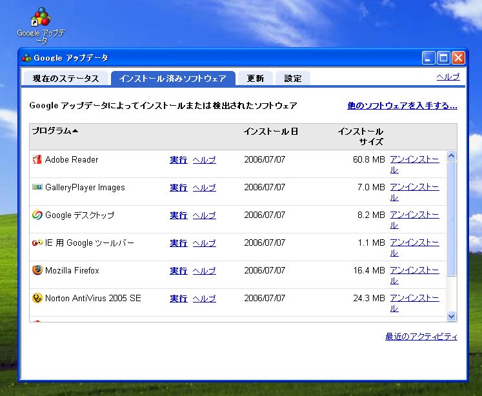Open the ヘルプ link at top right

(x=448, y=77)
